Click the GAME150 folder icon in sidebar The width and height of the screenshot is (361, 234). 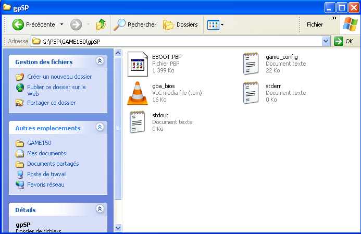point(20,143)
